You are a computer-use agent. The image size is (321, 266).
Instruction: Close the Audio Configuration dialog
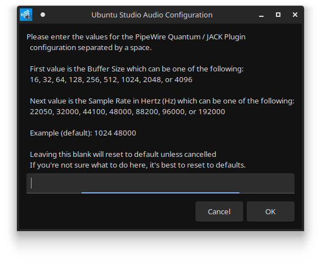click(295, 15)
